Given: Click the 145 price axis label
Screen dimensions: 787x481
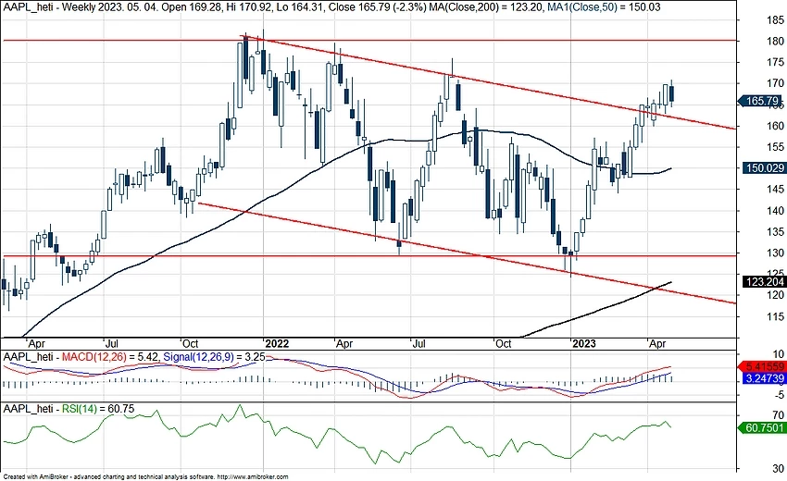Looking at the screenshot, I should 776,190.
